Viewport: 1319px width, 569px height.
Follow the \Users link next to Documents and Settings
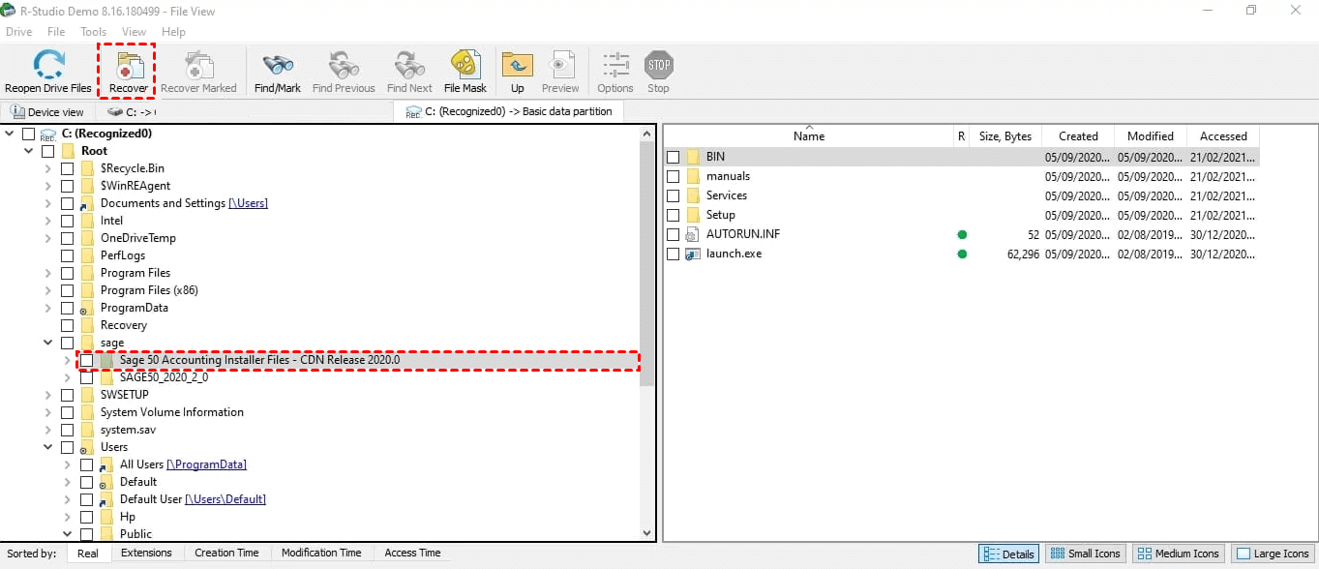[x=248, y=203]
